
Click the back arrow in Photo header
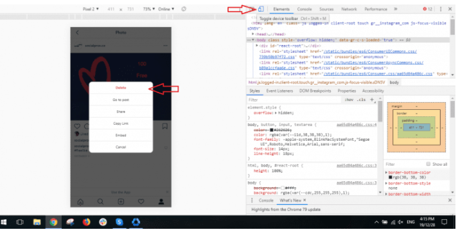click(x=78, y=32)
